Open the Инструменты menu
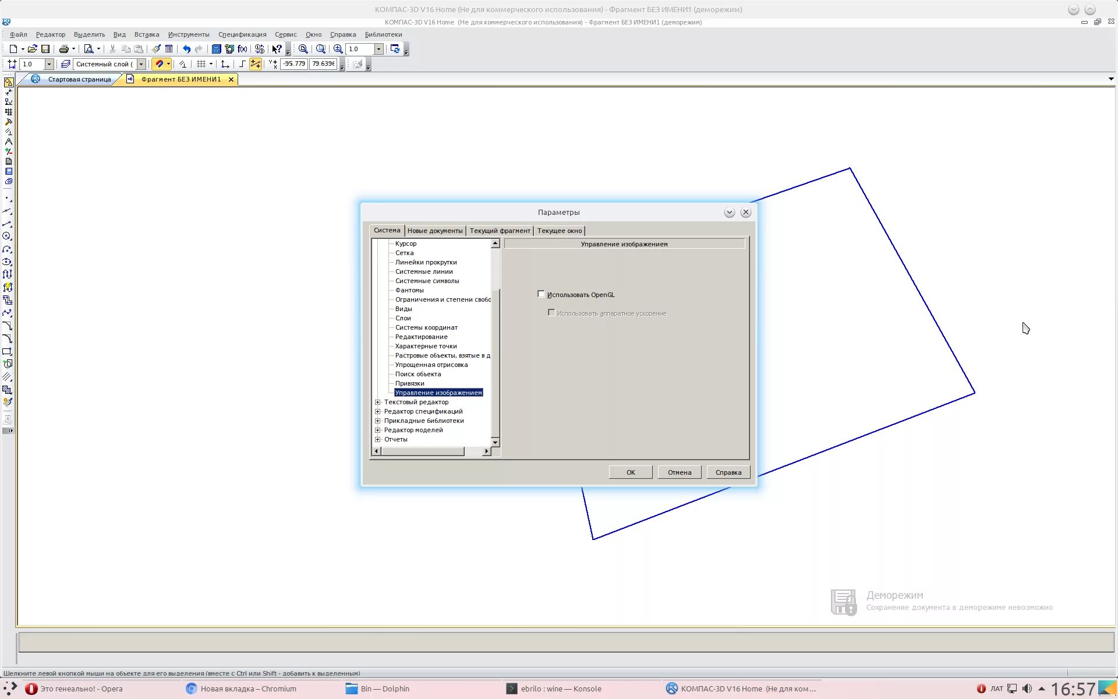Screen dimensions: 1118x699 click(189, 34)
